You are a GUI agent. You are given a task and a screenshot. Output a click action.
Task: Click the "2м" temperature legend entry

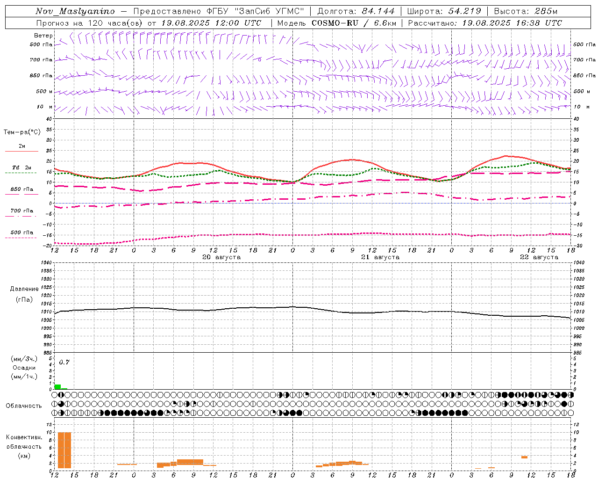22,146
